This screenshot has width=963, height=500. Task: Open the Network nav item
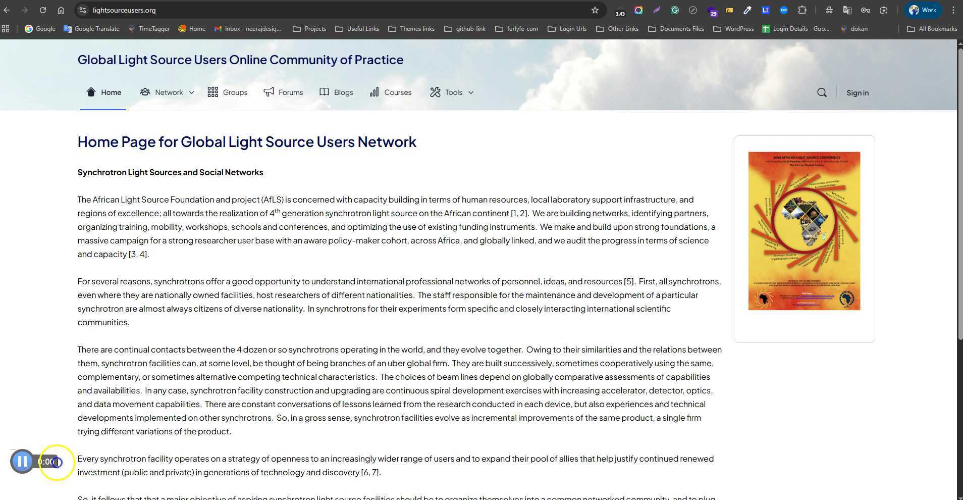pos(162,92)
